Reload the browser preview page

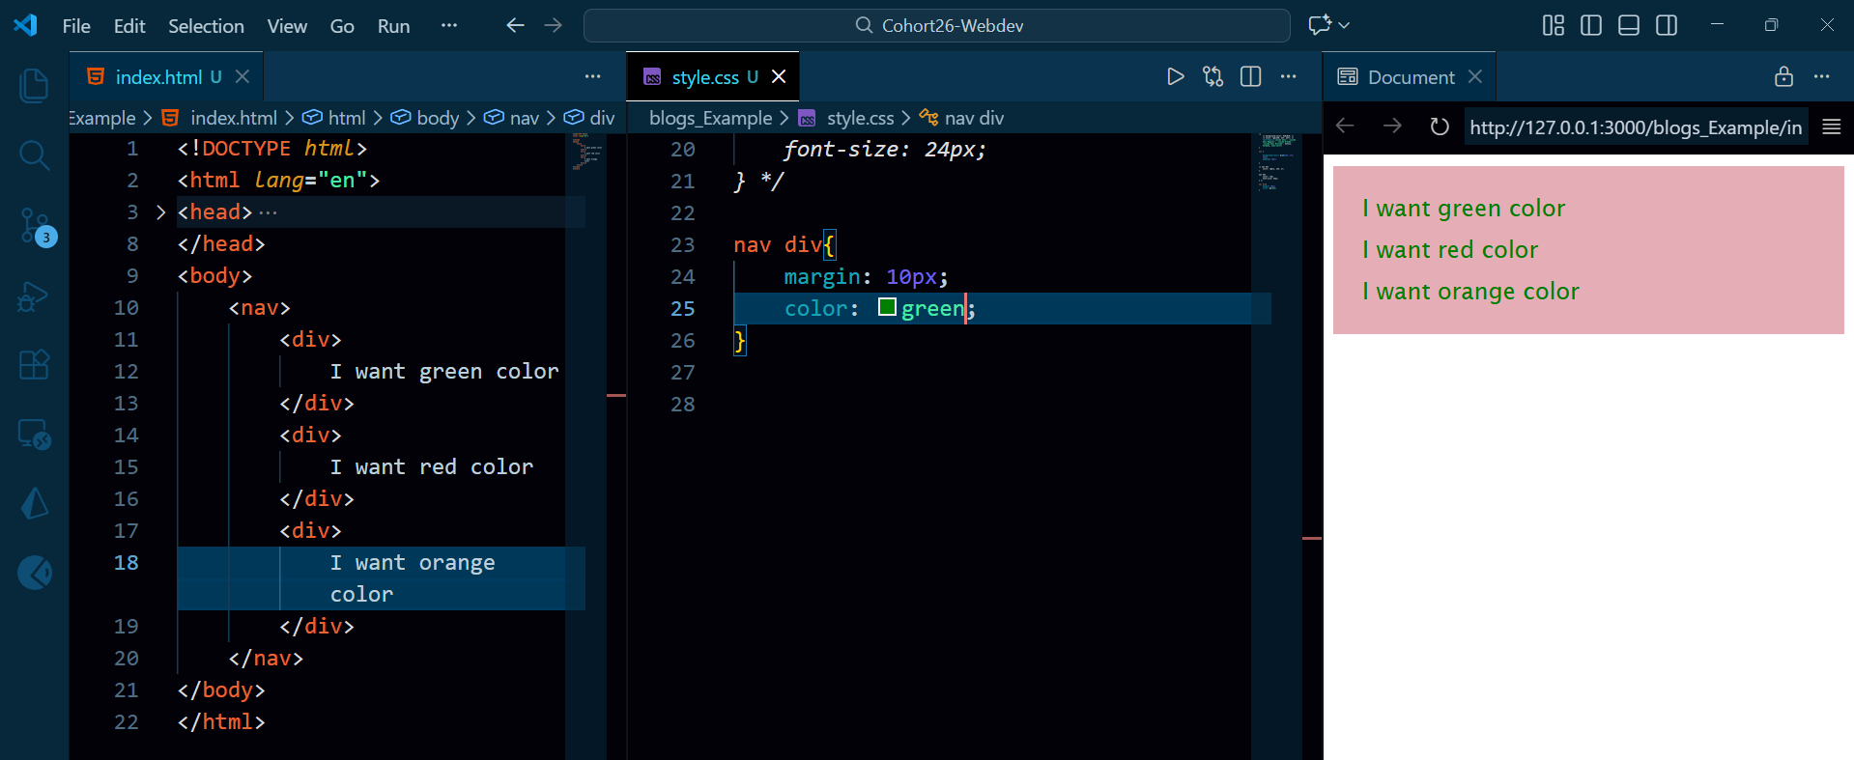1440,127
